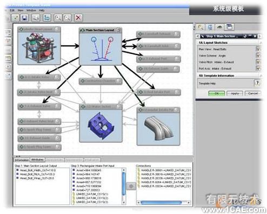This screenshot has height=214, width=267.
Task: Toggle the box icon on the Camshaft Inlet node
Action: pyautogui.click(x=177, y=46)
